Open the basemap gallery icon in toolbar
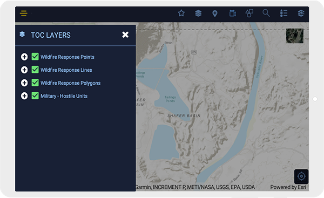The image size is (324, 198). (x=301, y=13)
